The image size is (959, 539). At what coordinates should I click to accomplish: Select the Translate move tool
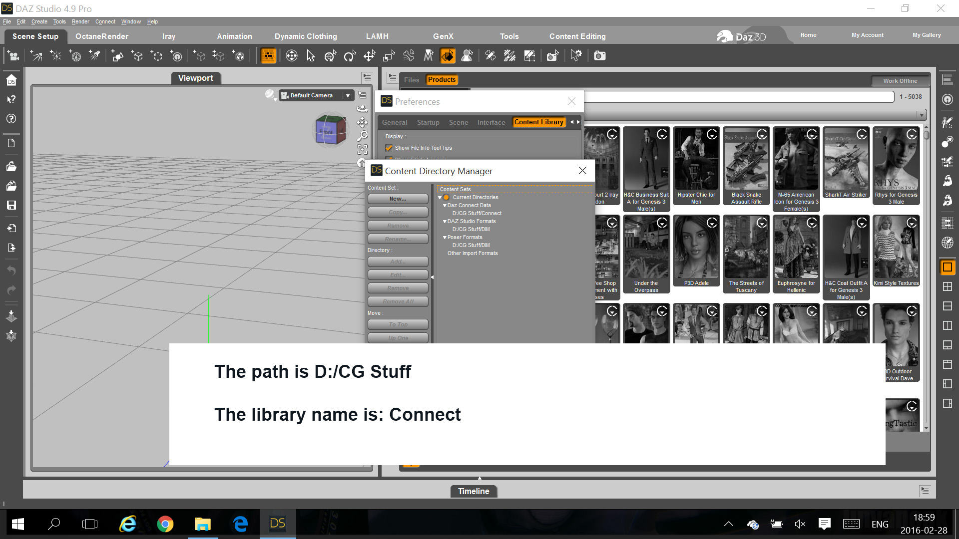(369, 56)
